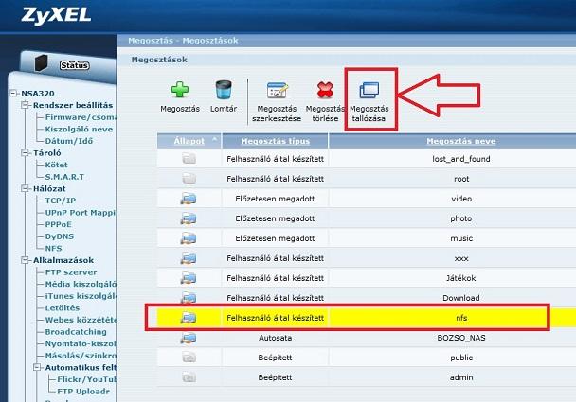Click the Download row share icon
The image size is (576, 402).
(x=189, y=298)
